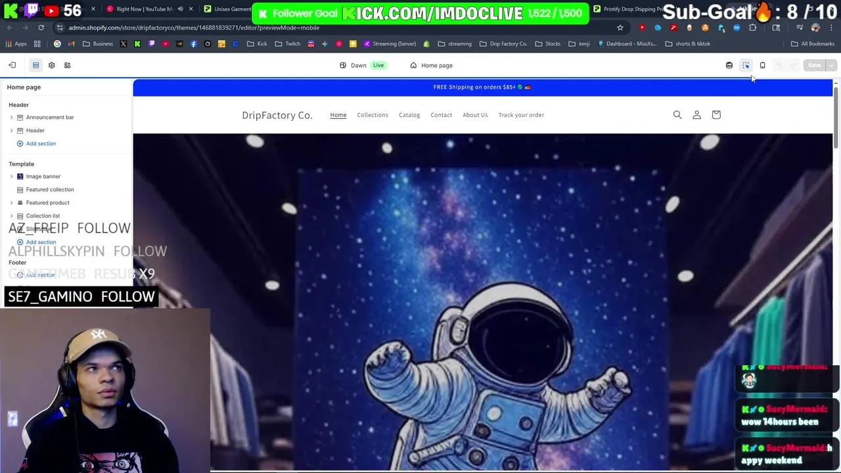Screen dimensions: 841x473
Task: Click Add section under Template group
Action: pyautogui.click(x=36, y=242)
